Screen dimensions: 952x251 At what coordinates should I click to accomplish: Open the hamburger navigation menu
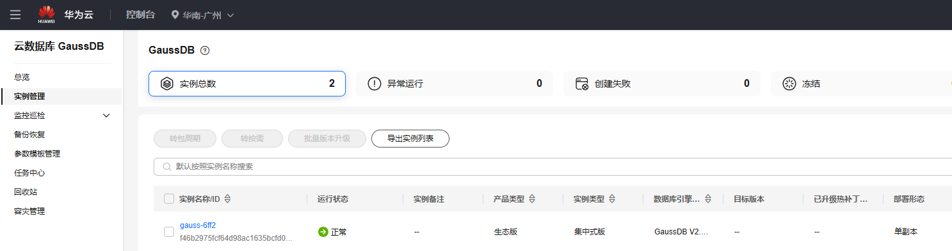click(x=15, y=15)
